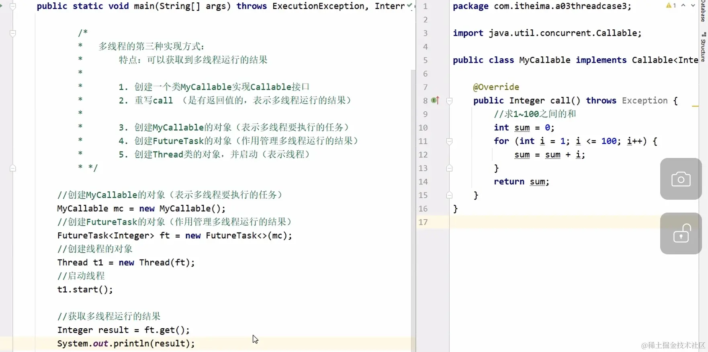
Task: Click the block comment end fold marker
Action: coord(13,168)
